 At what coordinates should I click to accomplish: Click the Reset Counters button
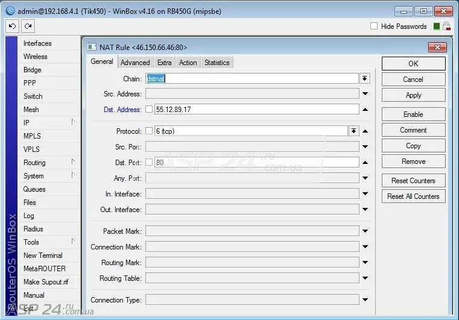[x=413, y=181]
